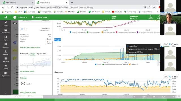Collapse the left sidebar with arrow
The width and height of the screenshot is (181, 101).
coord(5,93)
